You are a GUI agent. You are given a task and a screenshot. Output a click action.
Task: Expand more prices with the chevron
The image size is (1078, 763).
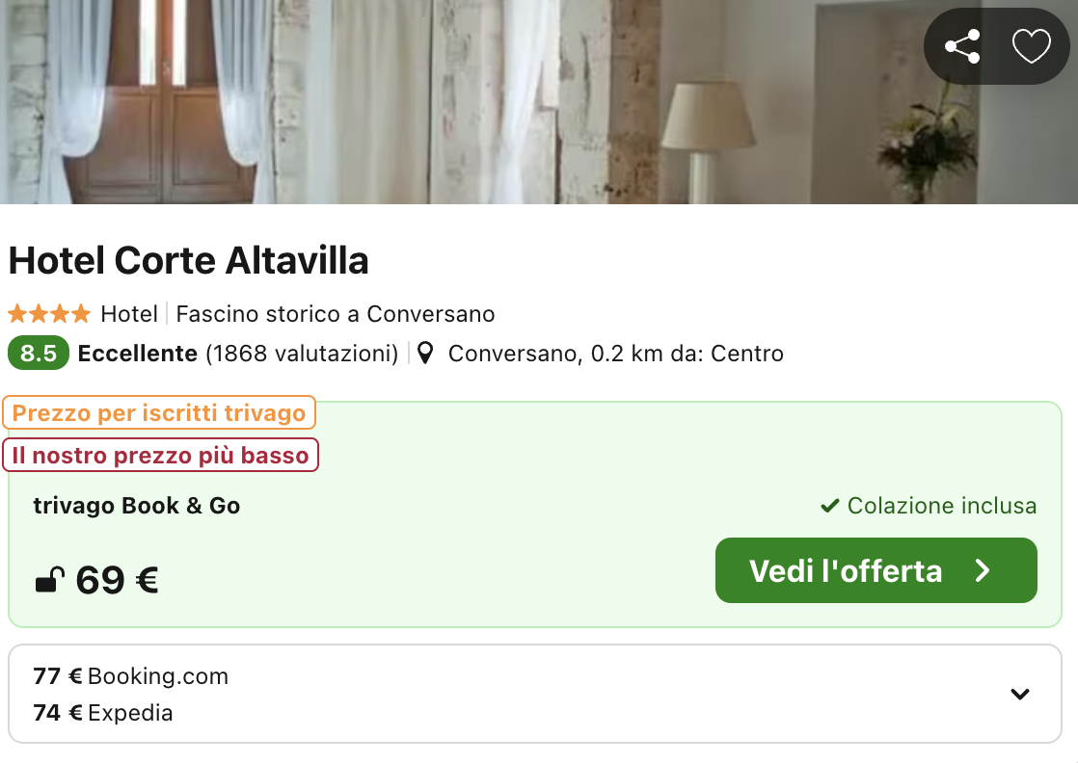point(1020,694)
